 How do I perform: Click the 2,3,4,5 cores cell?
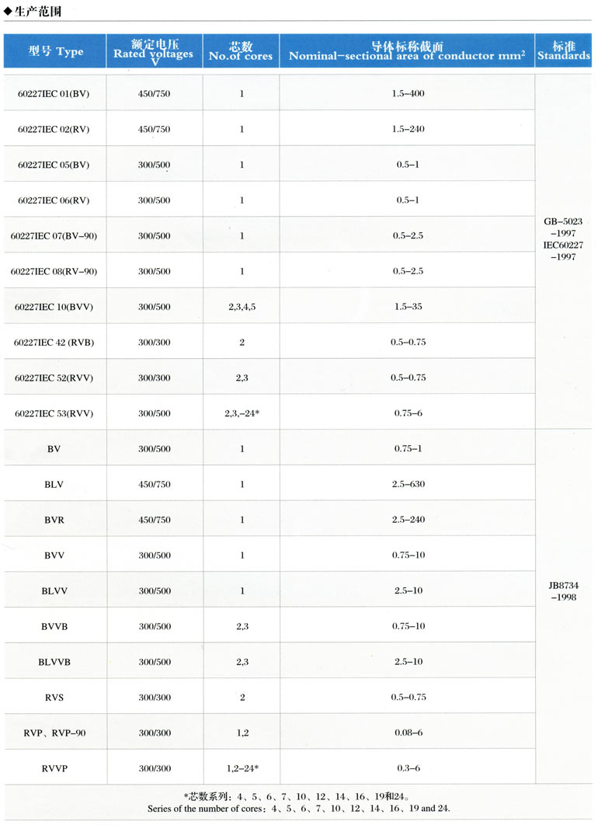[242, 307]
